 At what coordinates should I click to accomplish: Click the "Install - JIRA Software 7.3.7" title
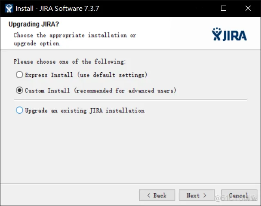pos(57,8)
